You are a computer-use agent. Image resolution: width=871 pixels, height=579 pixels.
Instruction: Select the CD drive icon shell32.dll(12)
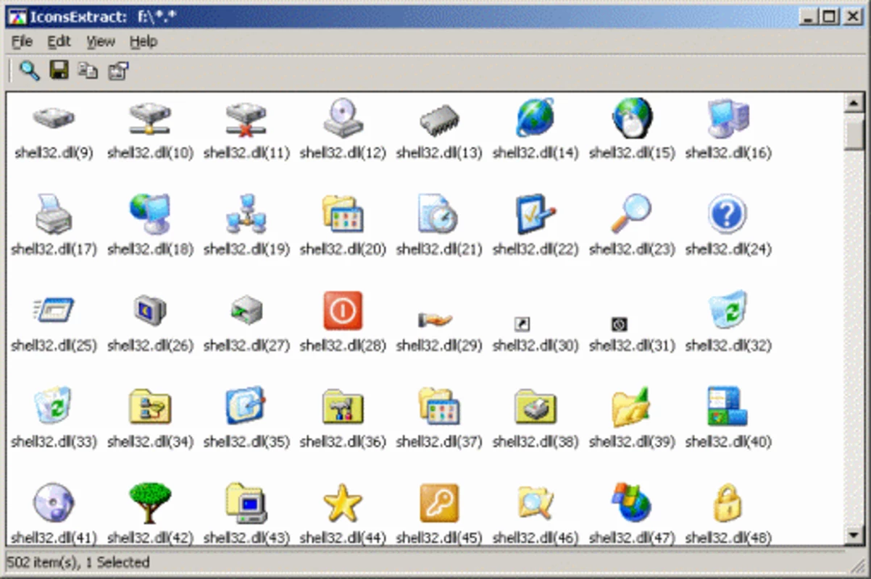click(x=343, y=118)
